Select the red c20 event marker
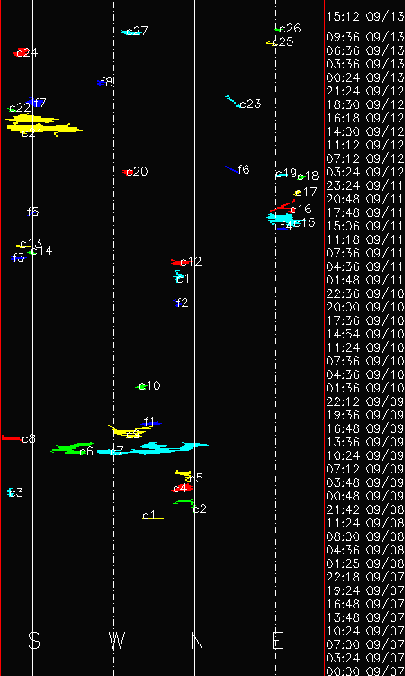The height and width of the screenshot is (676, 405). (x=128, y=172)
